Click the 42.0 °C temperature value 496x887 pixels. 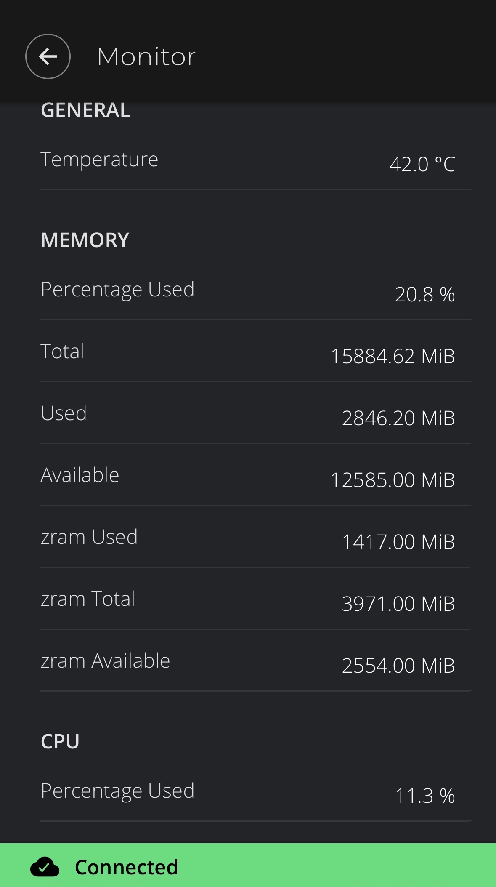pyautogui.click(x=422, y=164)
